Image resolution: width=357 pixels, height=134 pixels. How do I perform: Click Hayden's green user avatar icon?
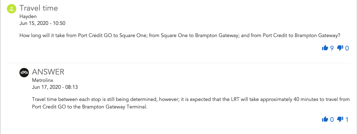[12, 9]
